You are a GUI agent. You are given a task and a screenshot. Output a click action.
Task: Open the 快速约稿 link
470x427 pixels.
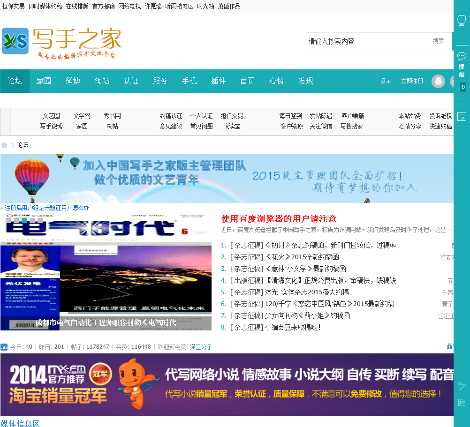click(x=440, y=127)
